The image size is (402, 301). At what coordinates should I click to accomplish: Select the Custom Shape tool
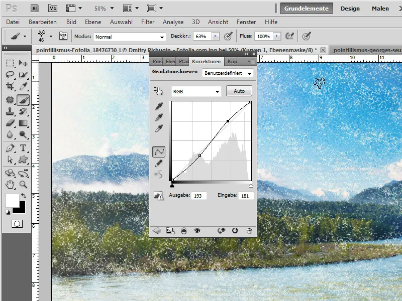pos(23,160)
